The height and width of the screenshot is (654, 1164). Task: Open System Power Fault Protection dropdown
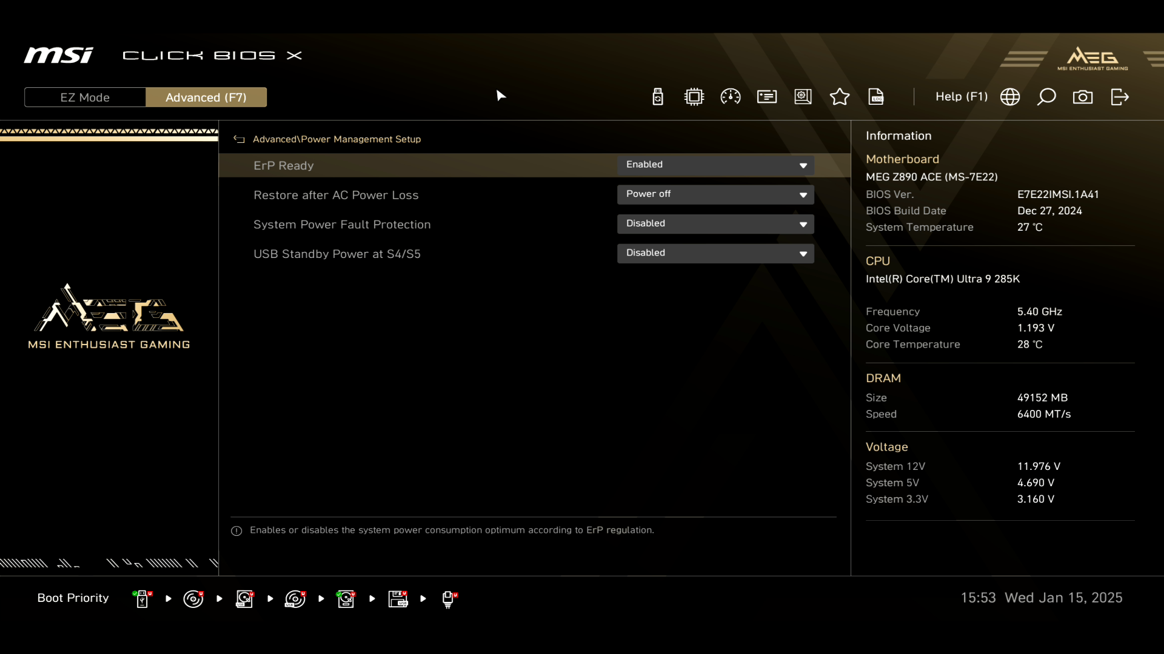pos(715,224)
